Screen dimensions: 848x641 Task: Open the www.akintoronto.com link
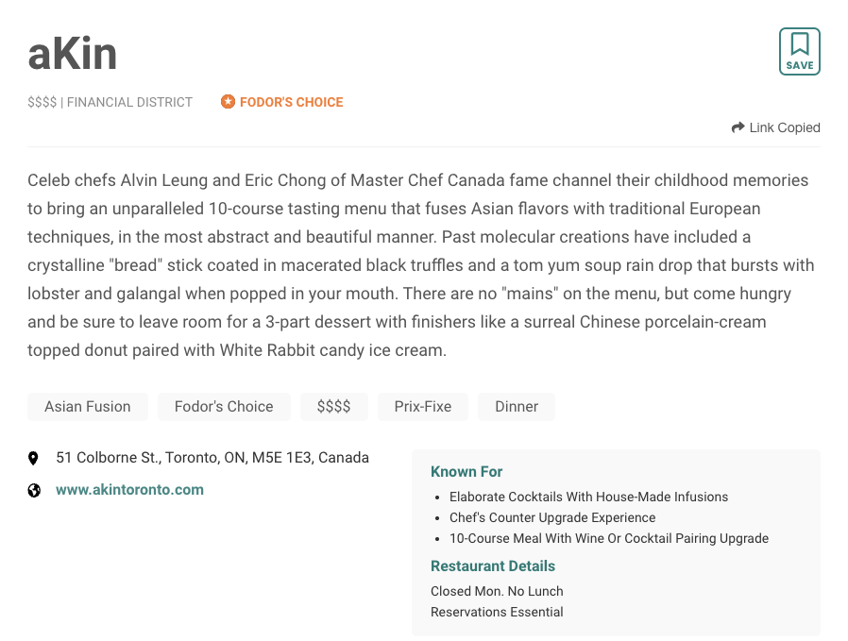[x=129, y=489]
